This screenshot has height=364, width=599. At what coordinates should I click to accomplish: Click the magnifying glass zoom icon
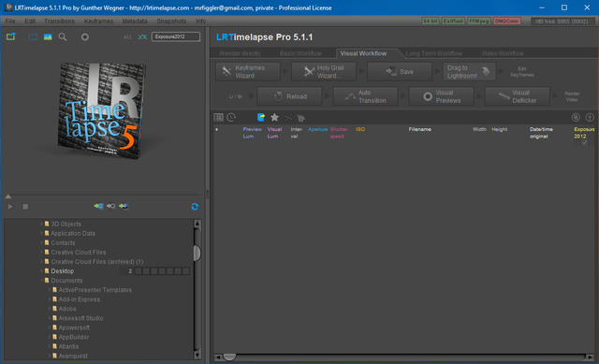63,37
